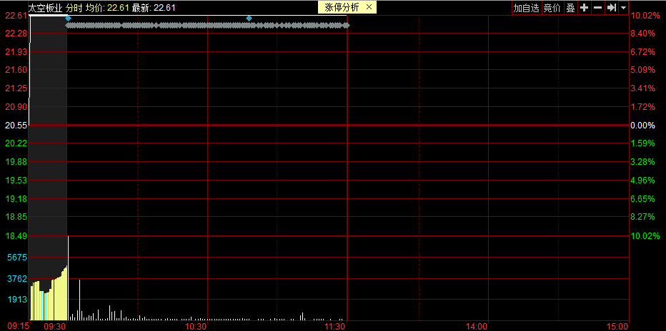Image resolution: width=666 pixels, height=331 pixels.
Task: Click the 3762 volume axis label
Action: 17,279
